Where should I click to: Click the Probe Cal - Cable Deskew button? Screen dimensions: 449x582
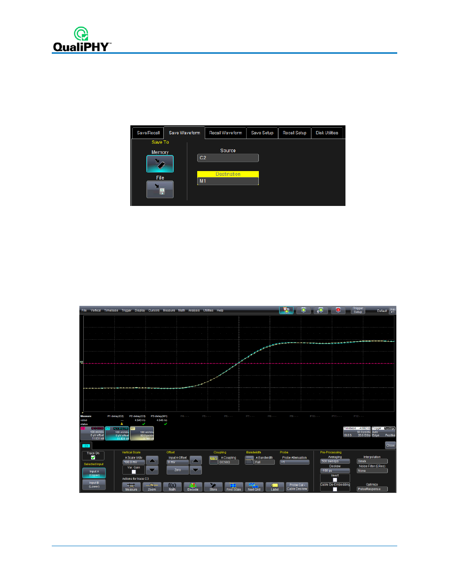coord(297,487)
